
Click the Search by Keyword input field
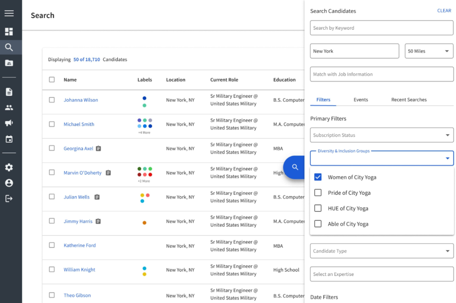click(x=382, y=28)
